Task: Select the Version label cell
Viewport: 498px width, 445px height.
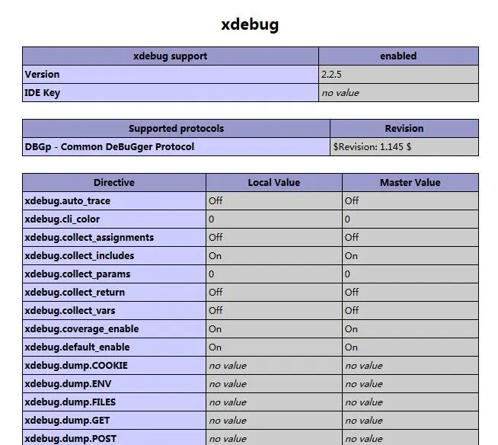Action: (x=171, y=75)
